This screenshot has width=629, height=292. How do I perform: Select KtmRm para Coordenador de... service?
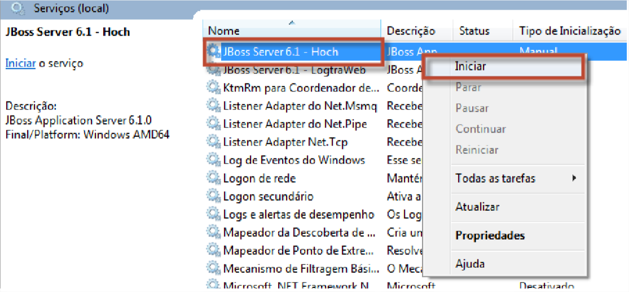301,87
